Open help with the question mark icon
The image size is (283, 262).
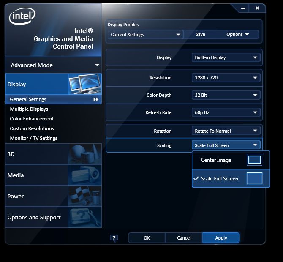coord(114,238)
